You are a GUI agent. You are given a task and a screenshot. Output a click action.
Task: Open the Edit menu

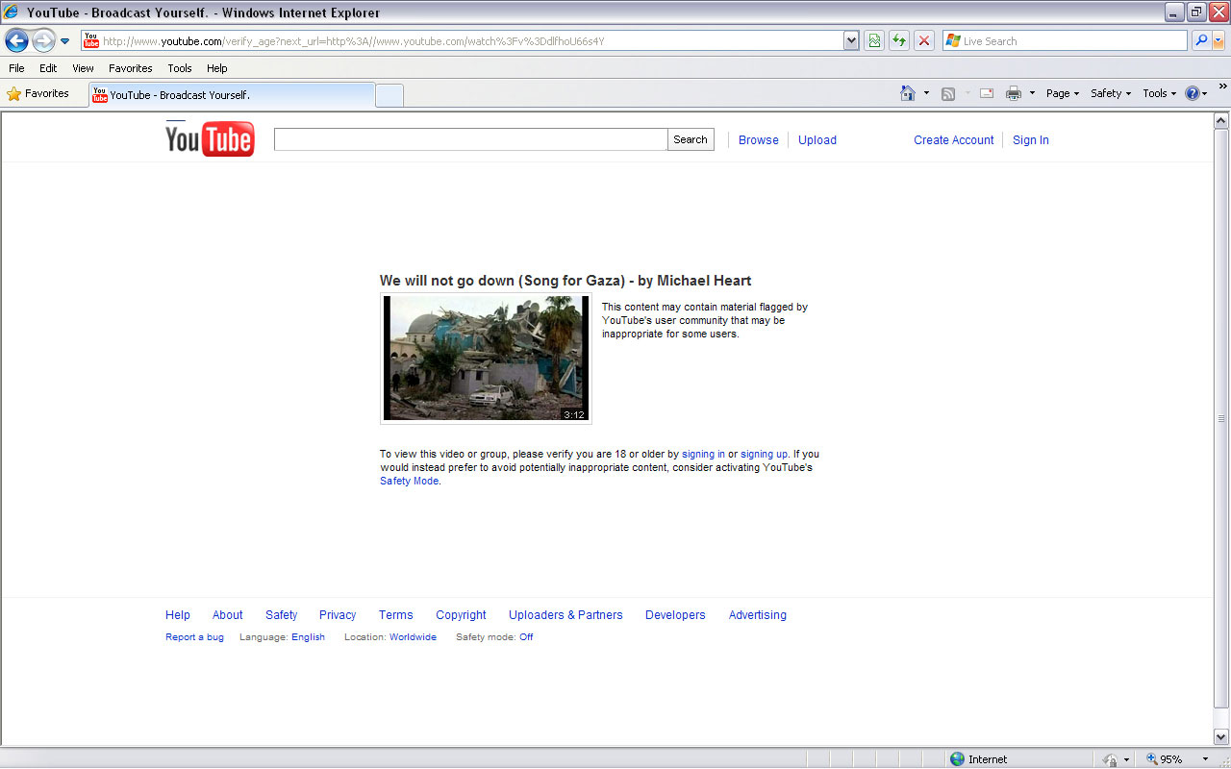[x=48, y=68]
